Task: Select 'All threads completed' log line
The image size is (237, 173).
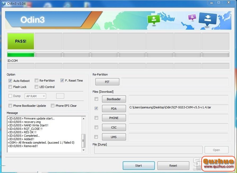Action: [x=41, y=143]
